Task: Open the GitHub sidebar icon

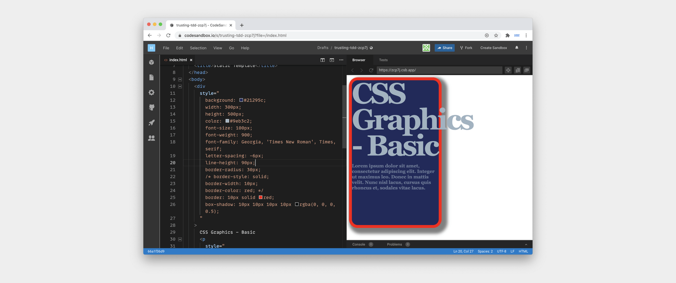Action: (151, 107)
